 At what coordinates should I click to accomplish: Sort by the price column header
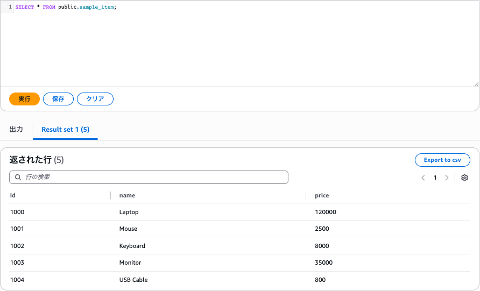(322, 195)
